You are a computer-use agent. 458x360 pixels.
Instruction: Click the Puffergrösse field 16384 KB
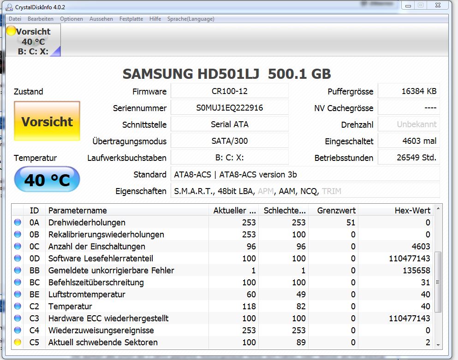409,91
